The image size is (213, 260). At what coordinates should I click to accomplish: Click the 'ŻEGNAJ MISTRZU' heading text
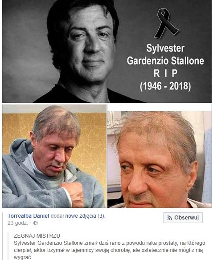pyautogui.click(x=37, y=236)
